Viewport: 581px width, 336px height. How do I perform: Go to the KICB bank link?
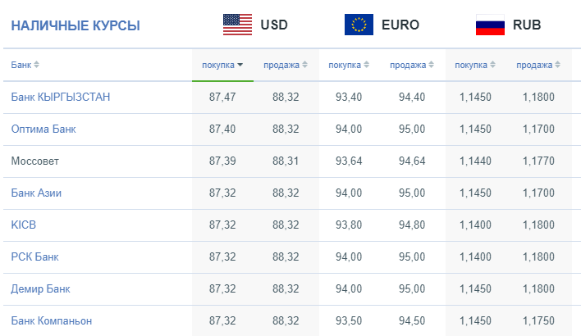[23, 225]
